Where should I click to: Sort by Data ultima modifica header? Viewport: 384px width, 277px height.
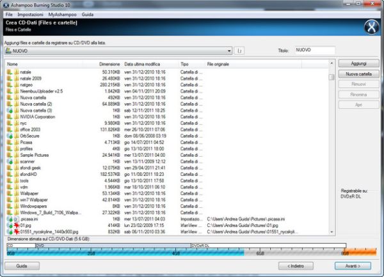click(x=150, y=64)
